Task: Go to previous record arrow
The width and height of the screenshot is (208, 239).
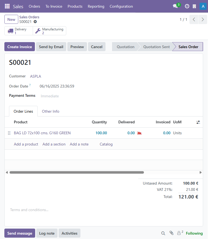Action: coord(194,19)
